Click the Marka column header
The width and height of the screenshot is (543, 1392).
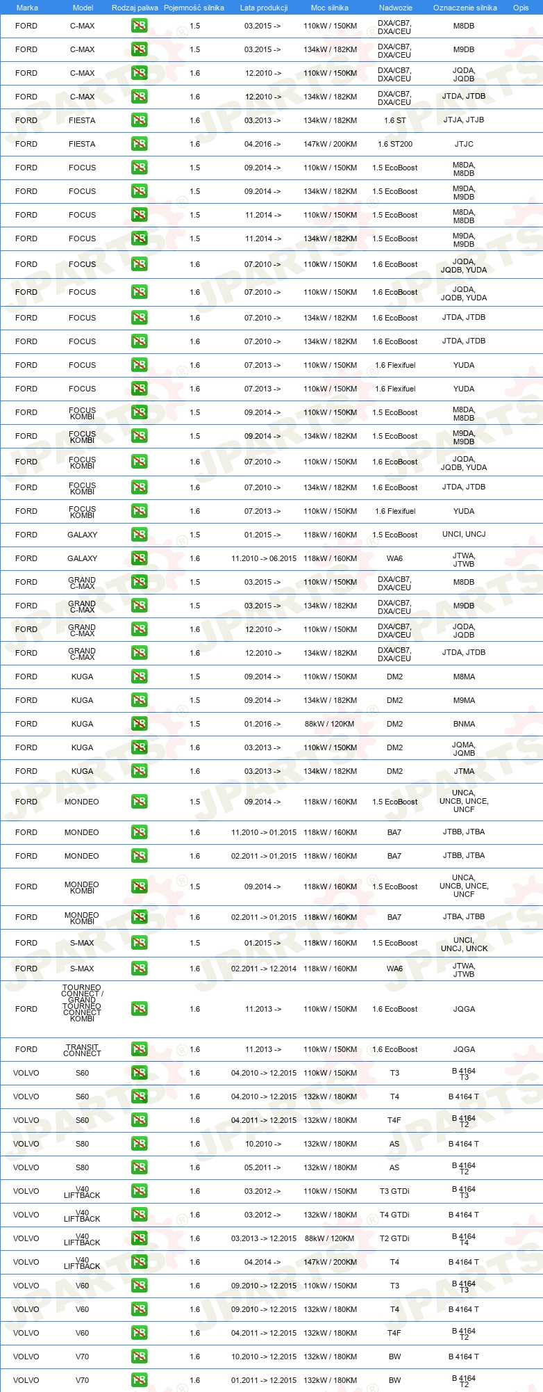point(27,8)
